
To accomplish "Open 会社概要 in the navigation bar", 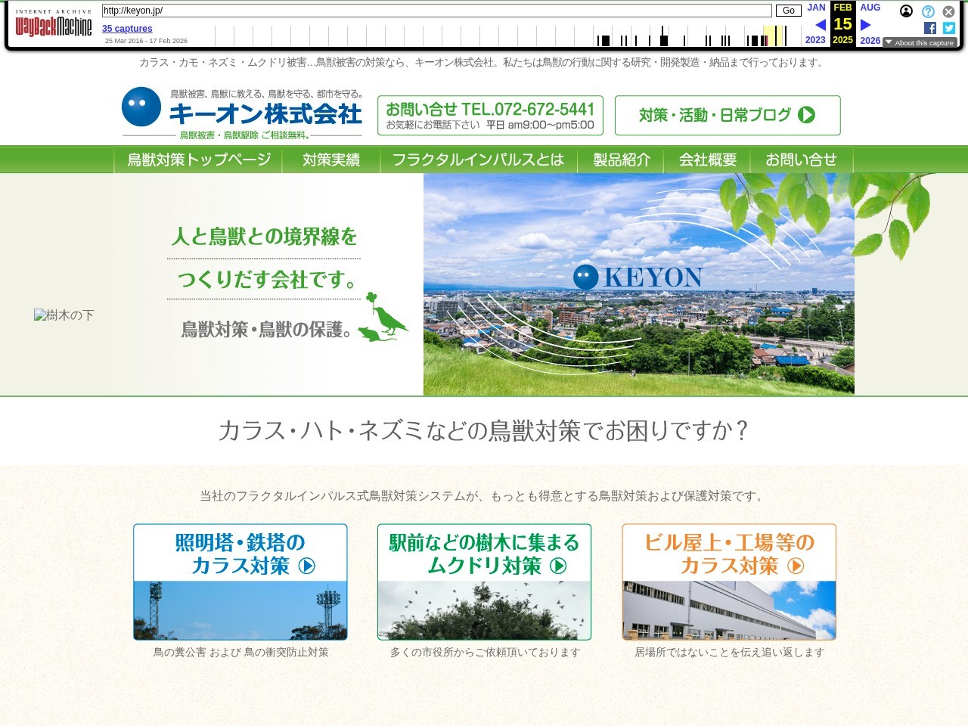I will 707,160.
